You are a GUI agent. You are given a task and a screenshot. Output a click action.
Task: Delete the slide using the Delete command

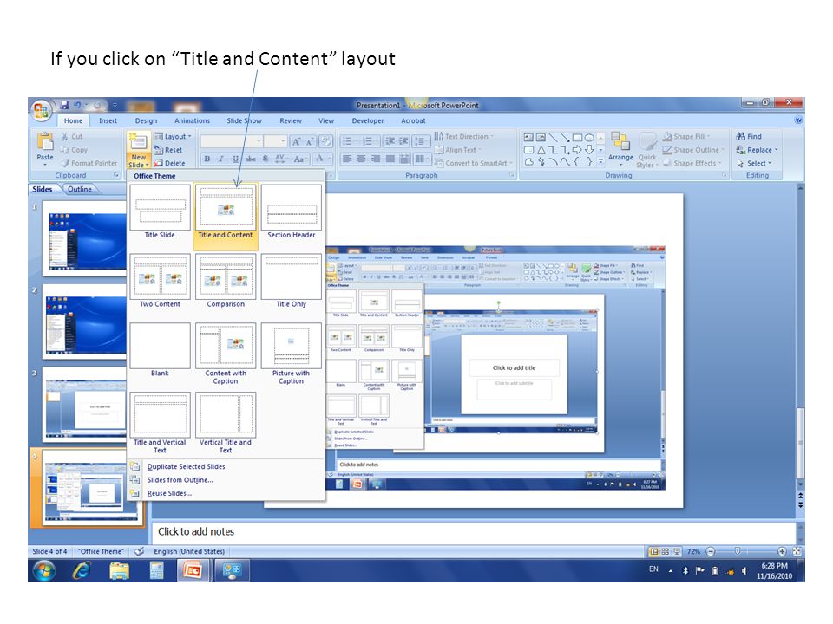169,163
